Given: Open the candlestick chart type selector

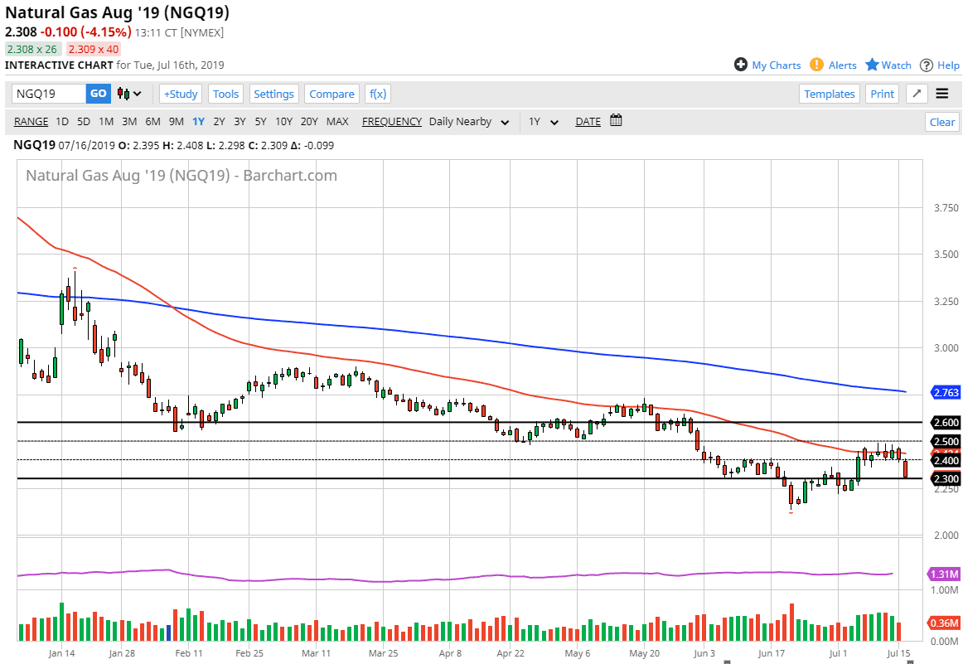Looking at the screenshot, I should coord(129,94).
